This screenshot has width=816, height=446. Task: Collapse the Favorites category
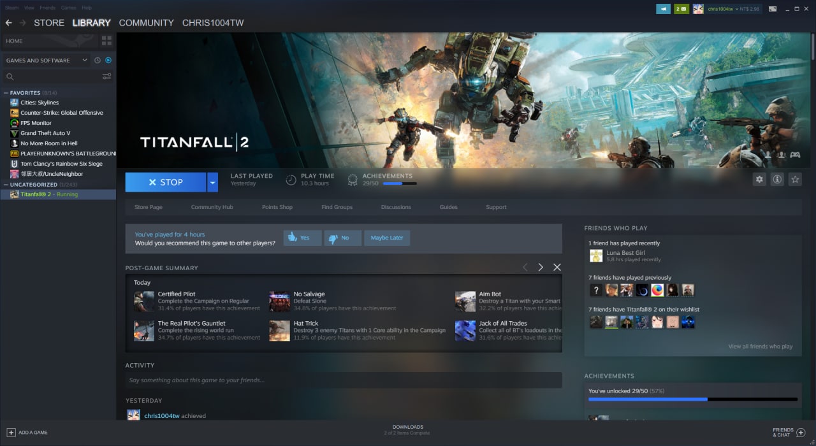(6, 93)
